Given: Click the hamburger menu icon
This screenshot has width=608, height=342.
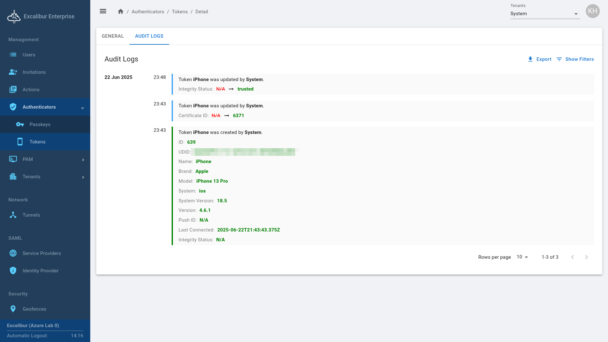Looking at the screenshot, I should coord(103,11).
